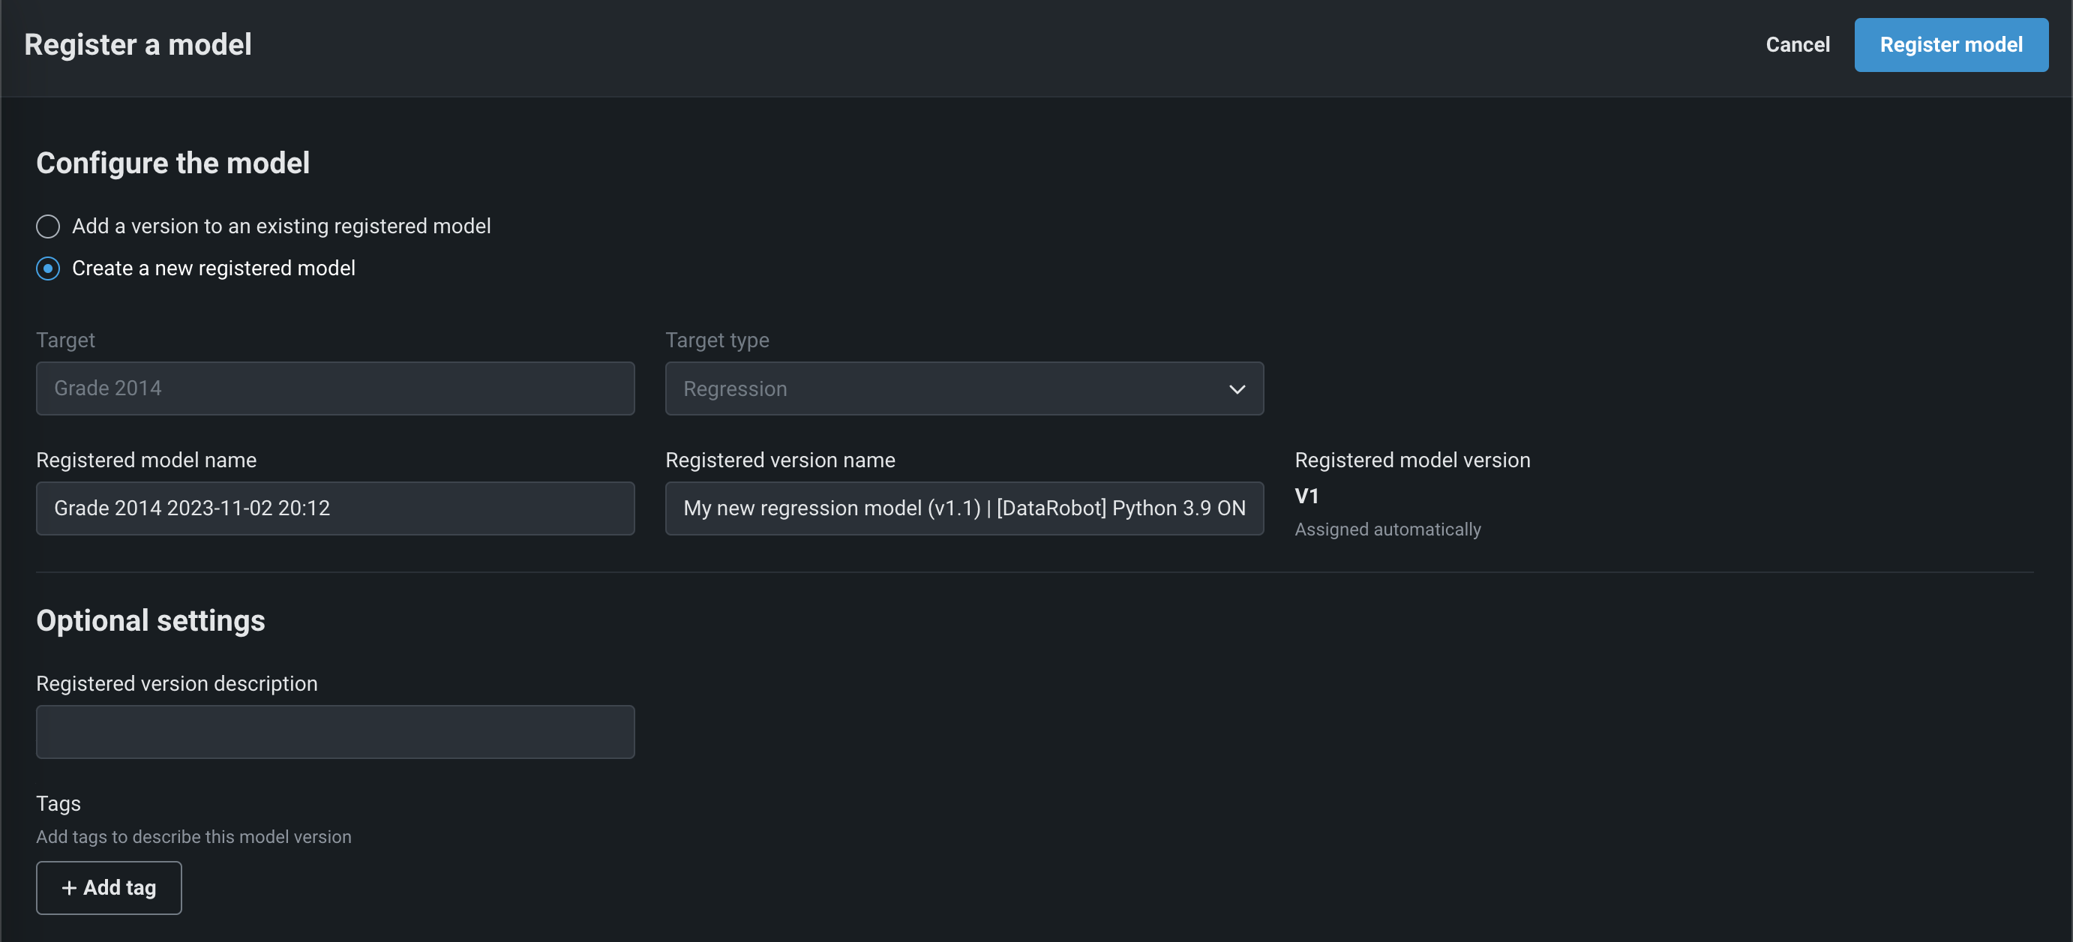Select Add a version to existing registered model
The image size is (2073, 942).
48,226
